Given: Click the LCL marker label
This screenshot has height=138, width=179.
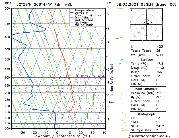Looking at the screenshot, I should point(112,102).
